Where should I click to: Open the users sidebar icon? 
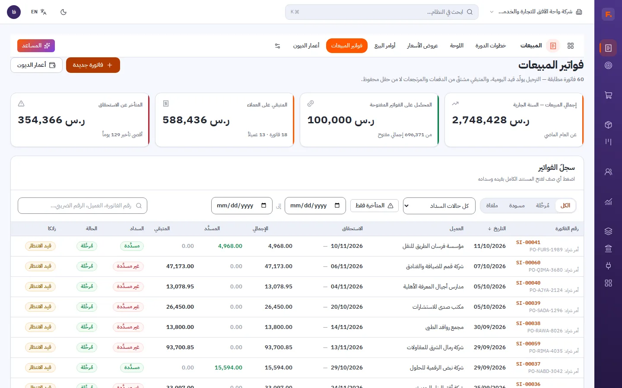(608, 172)
